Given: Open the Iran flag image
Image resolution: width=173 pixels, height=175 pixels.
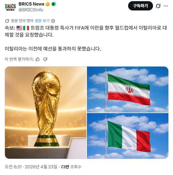Looking at the screenshot, I should pos(128,90).
